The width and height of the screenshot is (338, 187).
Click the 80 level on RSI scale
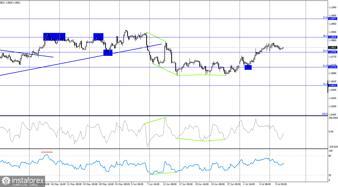(x=330, y=156)
